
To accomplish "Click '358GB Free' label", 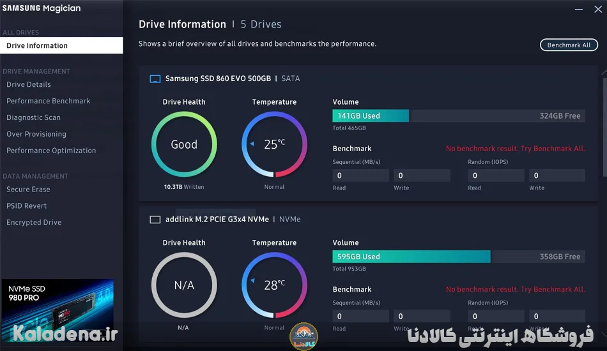I will (x=560, y=257).
